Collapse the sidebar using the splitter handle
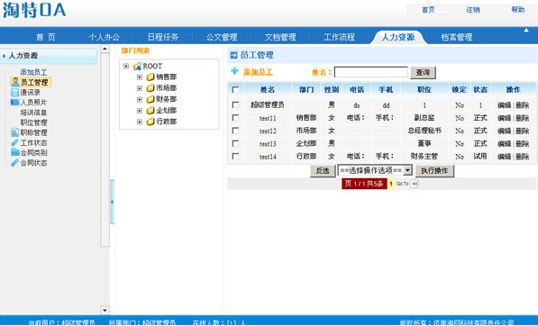 tap(113, 202)
